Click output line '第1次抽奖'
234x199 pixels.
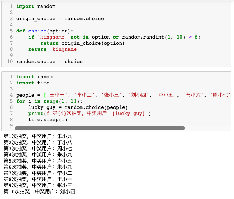38,136
